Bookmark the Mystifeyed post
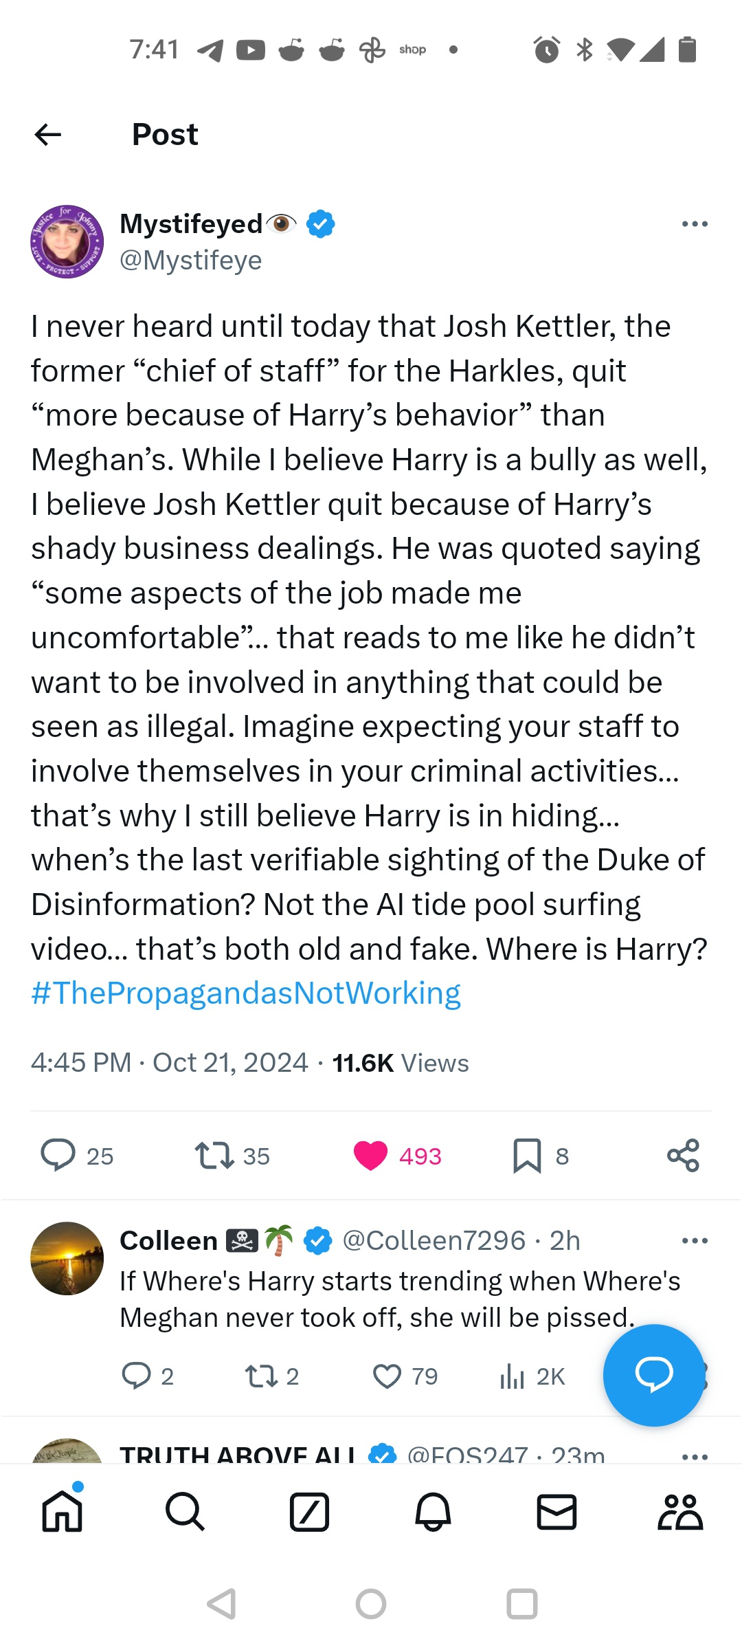The image size is (742, 1650). (x=527, y=1155)
